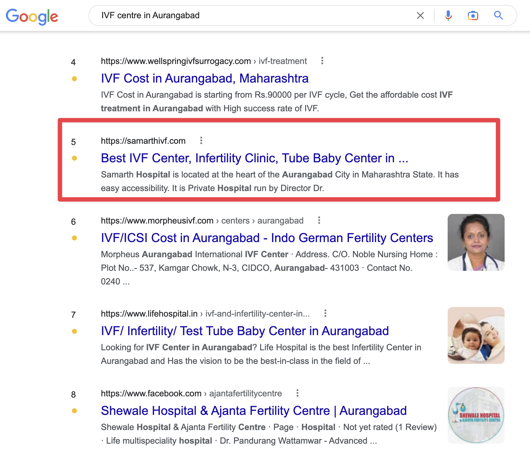Open three-dot menu for morpheusivf.com result
The image size is (530, 452).
click(319, 220)
